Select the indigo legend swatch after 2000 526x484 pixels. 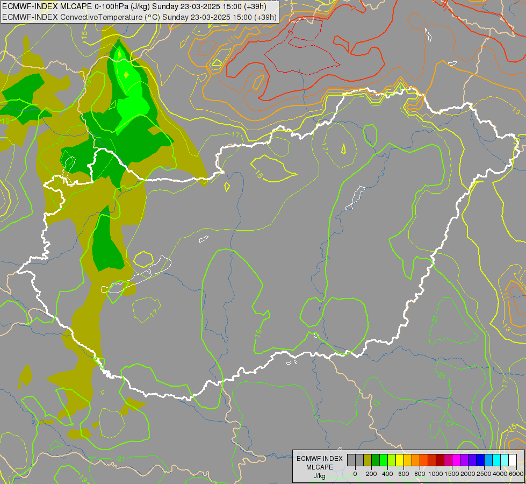(x=472, y=460)
